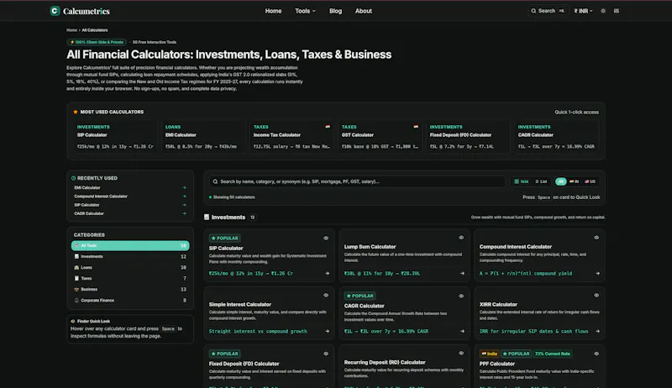Click the Taxes category icon in sidebar

pos(76,278)
